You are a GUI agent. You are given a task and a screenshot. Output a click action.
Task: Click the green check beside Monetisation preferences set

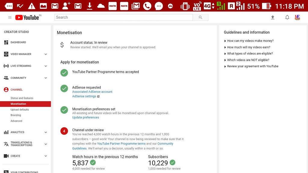click(64, 110)
